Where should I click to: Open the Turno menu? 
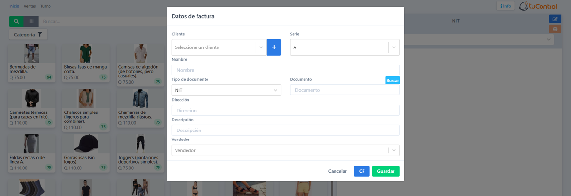tap(46, 6)
